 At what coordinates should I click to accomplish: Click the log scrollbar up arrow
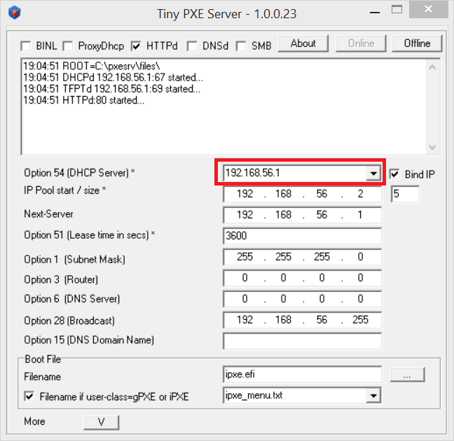click(432, 67)
